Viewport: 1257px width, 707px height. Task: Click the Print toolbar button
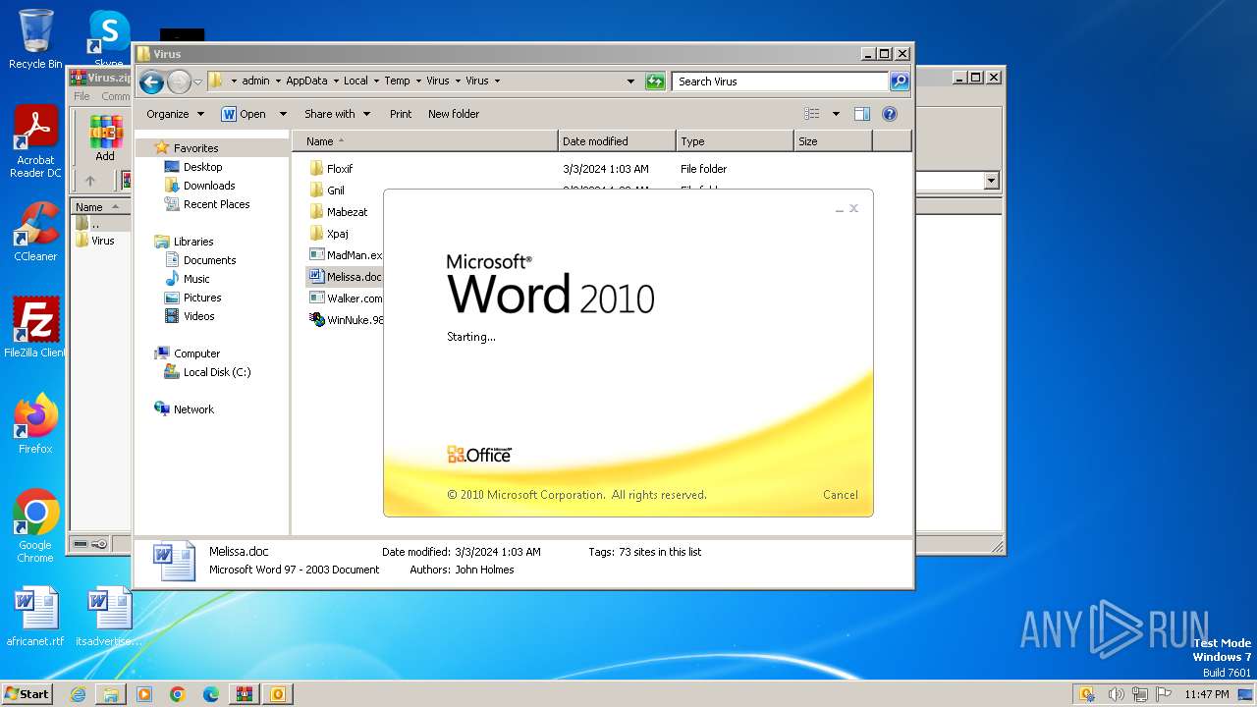[401, 114]
